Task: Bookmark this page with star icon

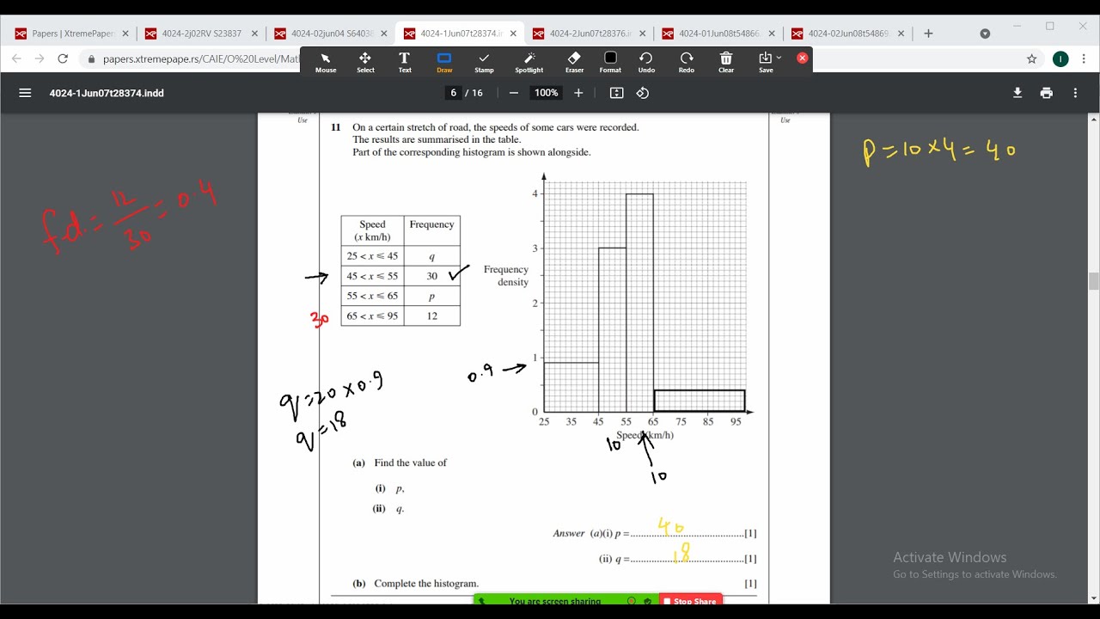Action: click(1031, 58)
